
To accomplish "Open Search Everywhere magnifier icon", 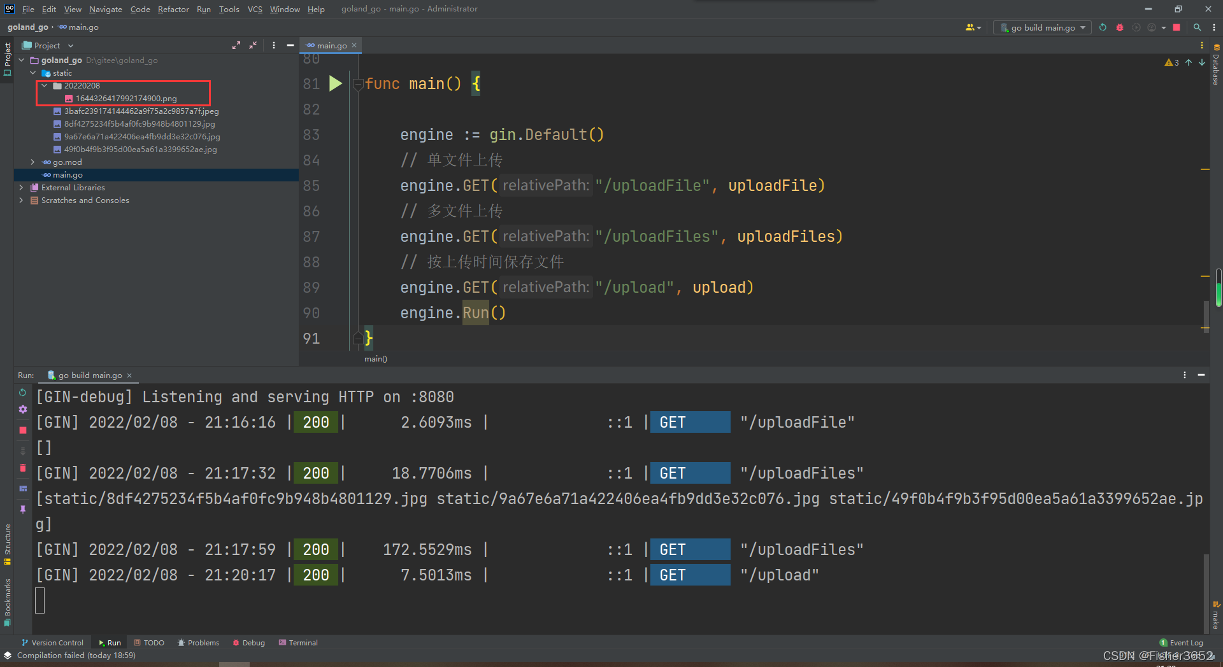I will 1197,27.
